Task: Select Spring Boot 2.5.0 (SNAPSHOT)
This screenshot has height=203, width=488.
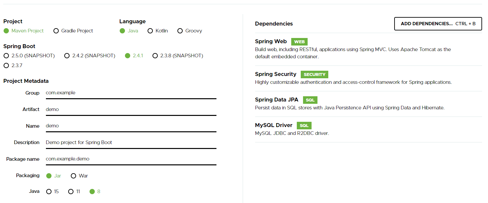Action: (6, 56)
